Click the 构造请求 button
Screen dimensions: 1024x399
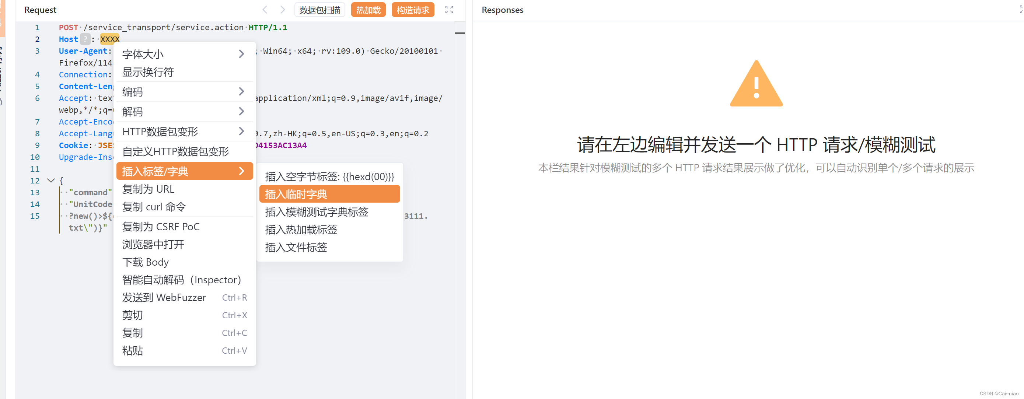click(x=413, y=10)
